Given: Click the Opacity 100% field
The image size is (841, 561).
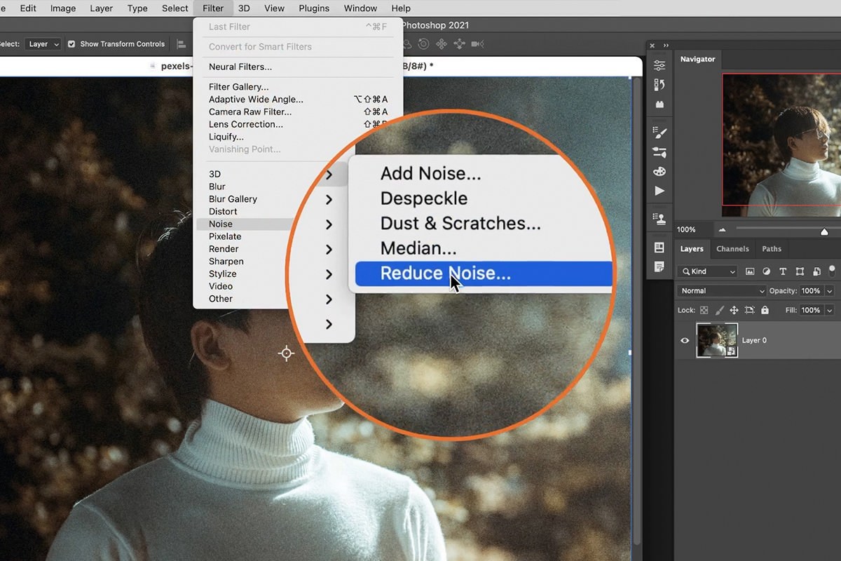Looking at the screenshot, I should pyautogui.click(x=811, y=291).
